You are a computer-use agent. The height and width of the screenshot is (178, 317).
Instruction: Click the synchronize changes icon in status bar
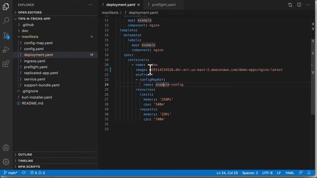(24, 173)
